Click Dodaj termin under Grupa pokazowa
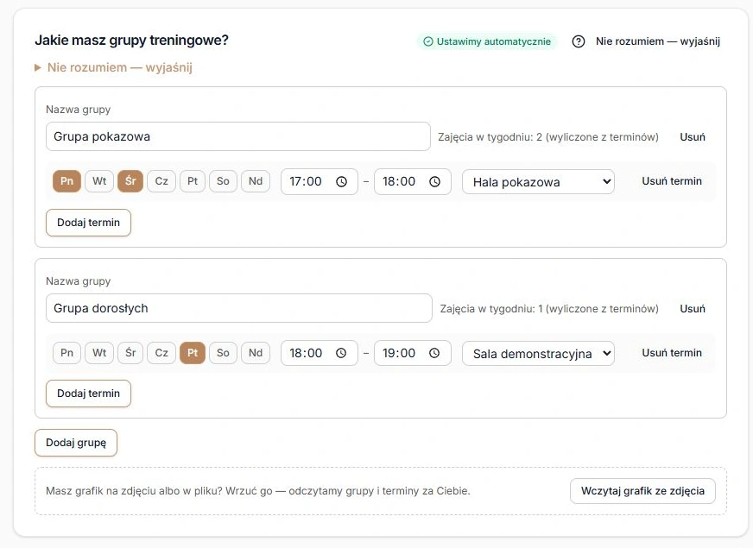Image resolution: width=753 pixels, height=548 pixels. [x=88, y=223]
